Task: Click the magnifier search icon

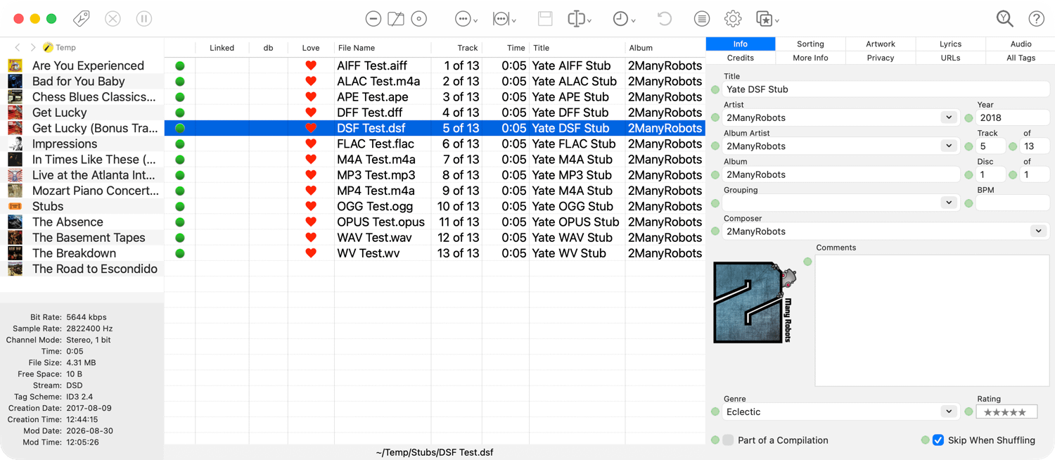Action: (1005, 19)
